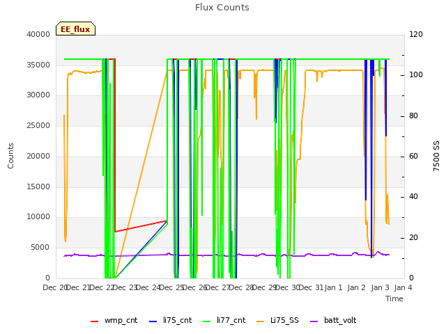Click the Dec 20 date label
Viewport: 446px width, 334px height.
point(55,287)
